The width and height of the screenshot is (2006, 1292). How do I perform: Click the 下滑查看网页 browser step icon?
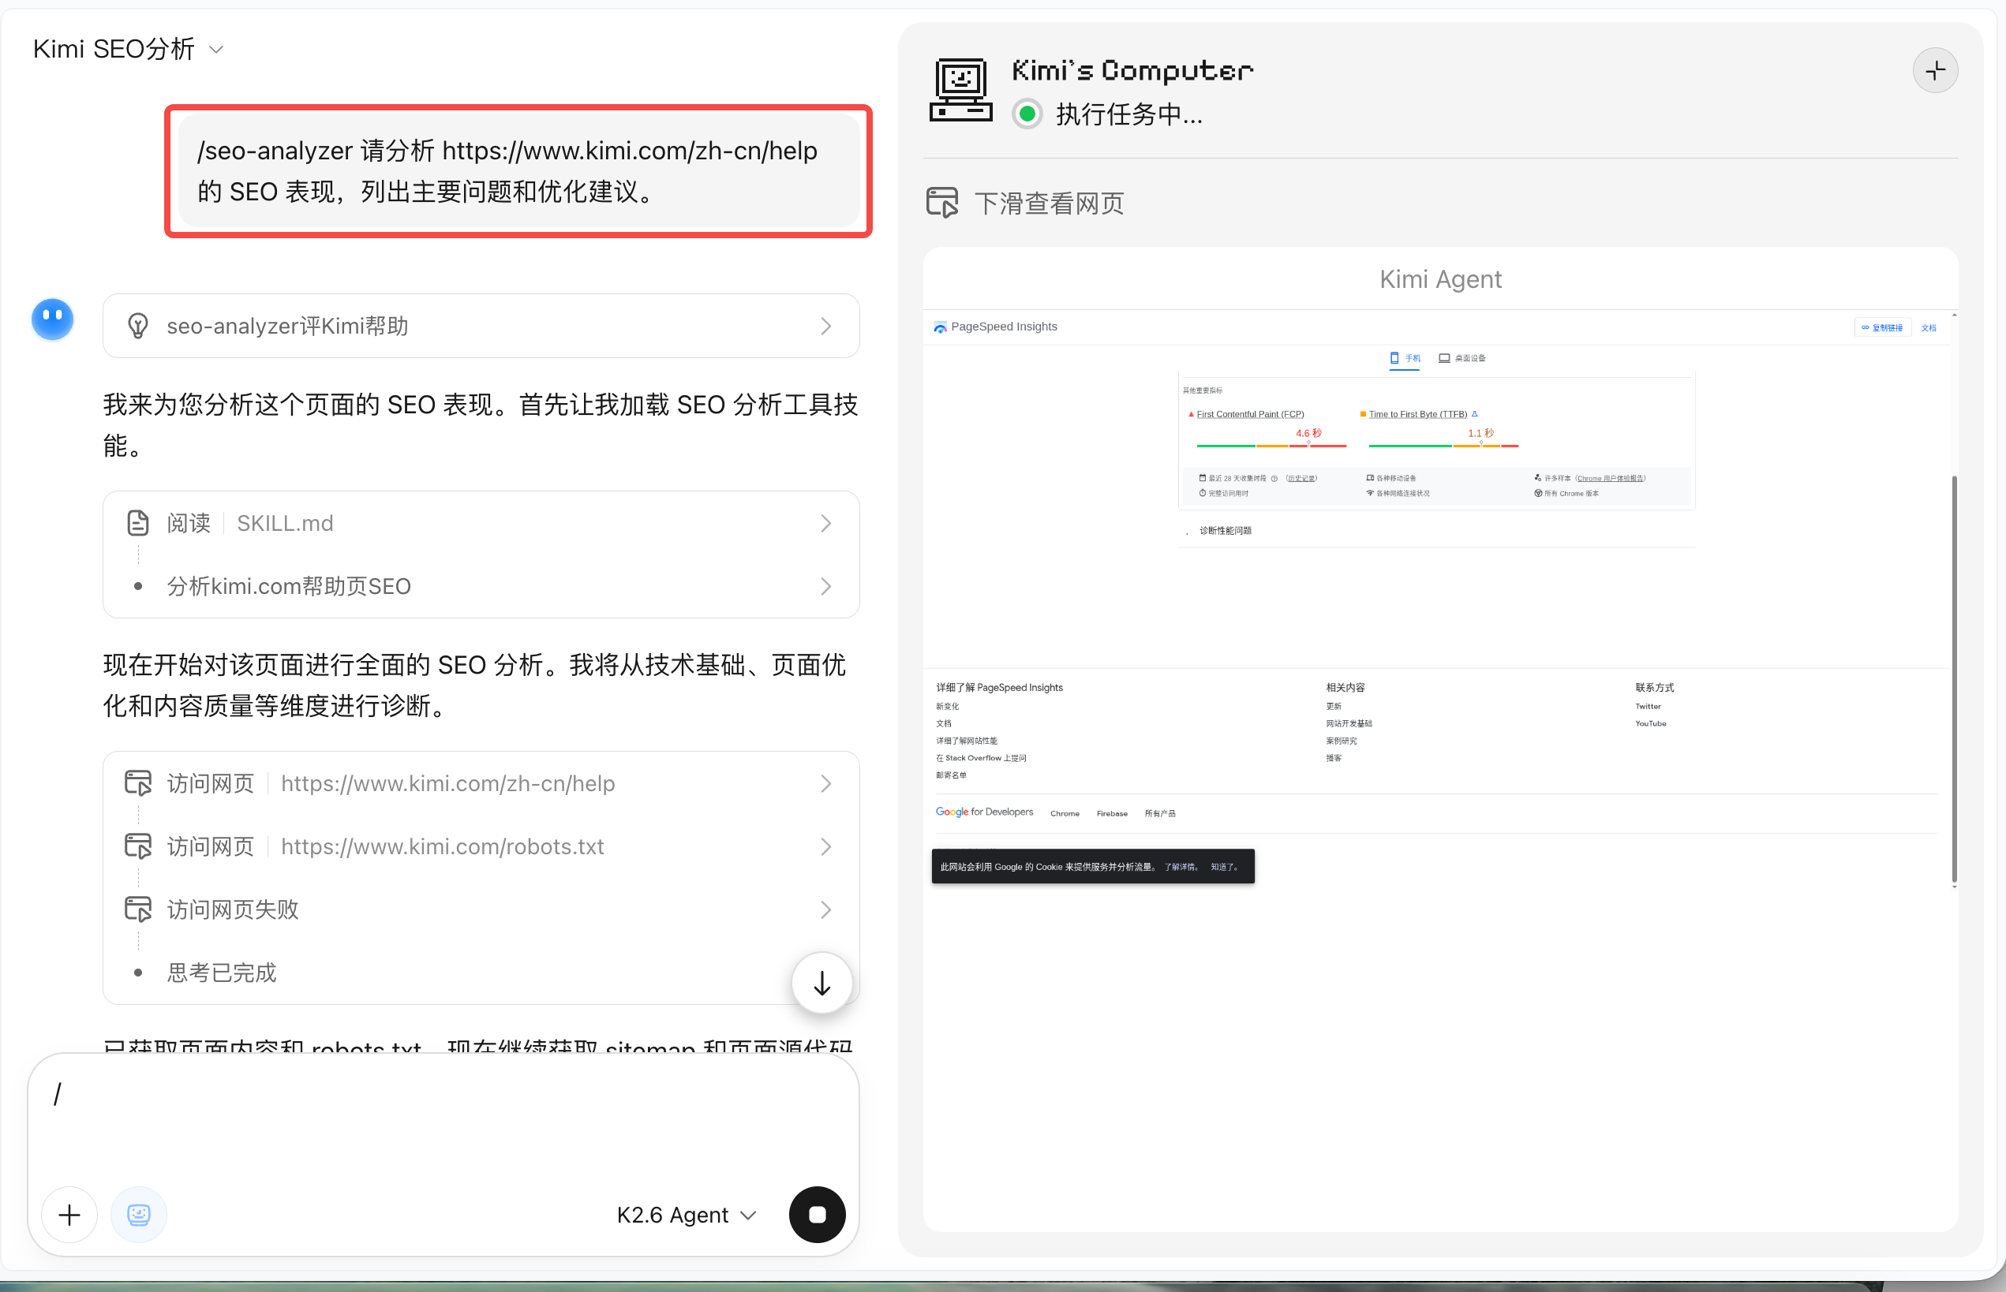[942, 202]
